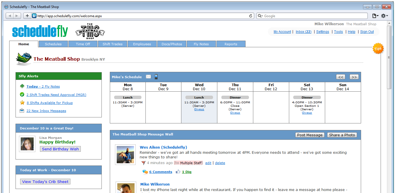The image size is (395, 193).
Task: Click the Settings link
Action: tap(323, 32)
